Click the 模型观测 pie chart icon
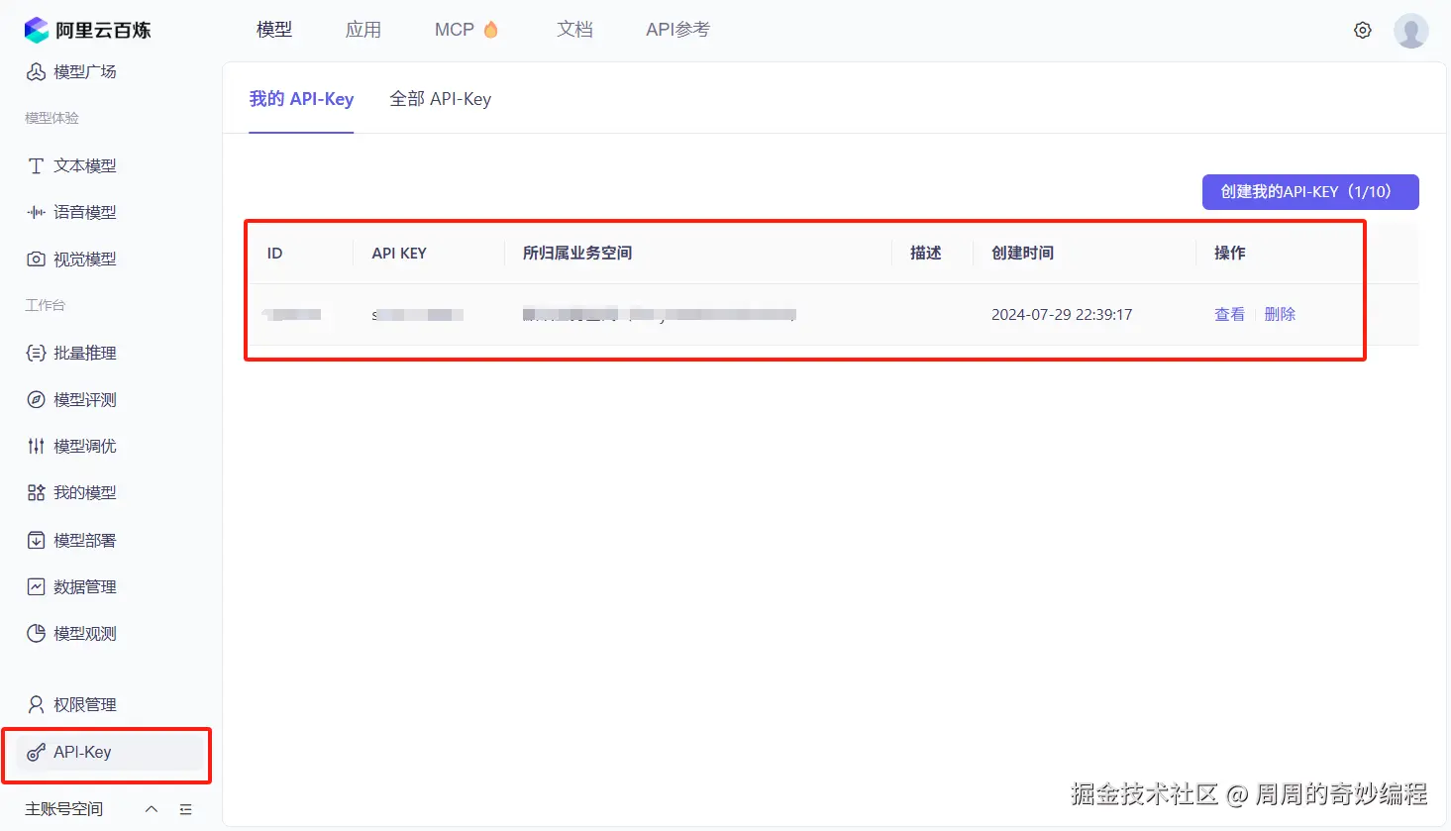This screenshot has height=831, width=1451. (x=36, y=633)
